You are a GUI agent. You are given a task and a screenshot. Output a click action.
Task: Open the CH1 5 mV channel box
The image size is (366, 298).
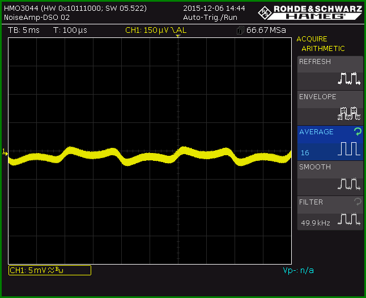pos(50,270)
